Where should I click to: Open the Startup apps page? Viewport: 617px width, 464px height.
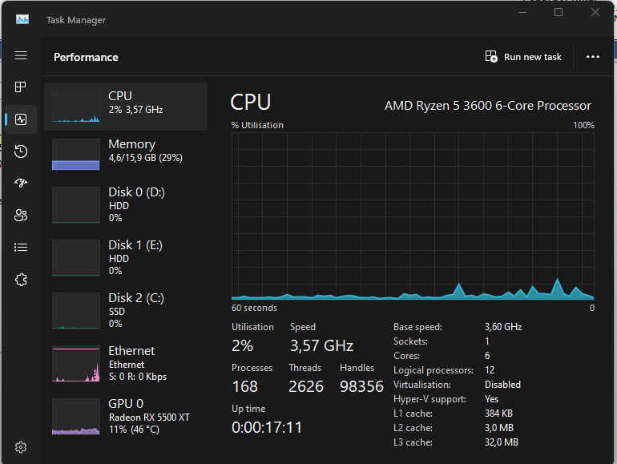[21, 184]
